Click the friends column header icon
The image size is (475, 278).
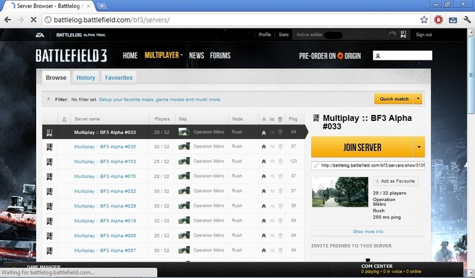click(64, 119)
